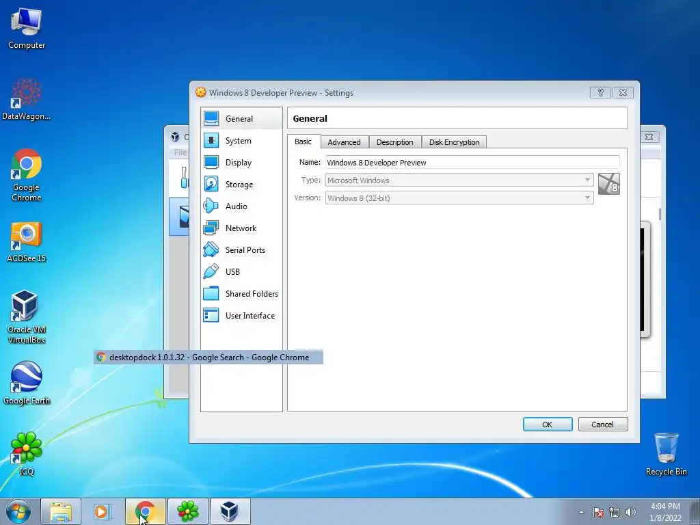This screenshot has height=525, width=700.
Task: Open File menu in VirtualBox Manager window
Action: pyautogui.click(x=180, y=152)
